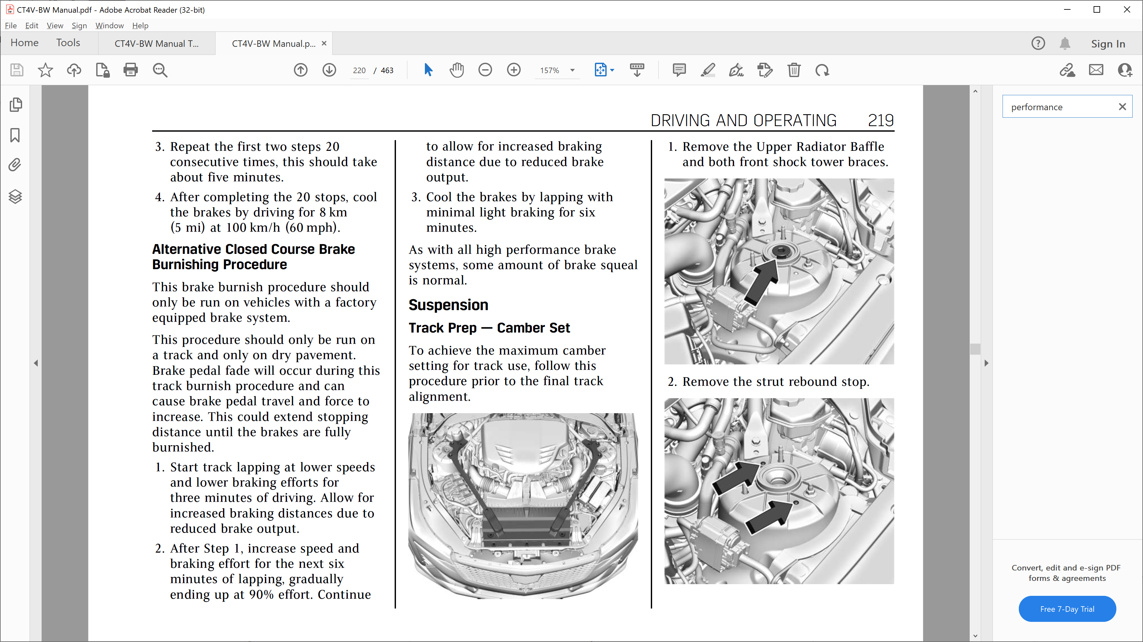Click the Add comment sticky note icon
Screen dimensions: 1143x642
tap(679, 70)
